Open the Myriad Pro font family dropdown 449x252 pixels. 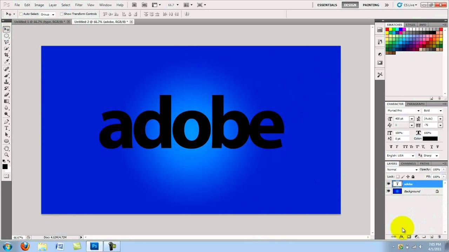point(418,111)
